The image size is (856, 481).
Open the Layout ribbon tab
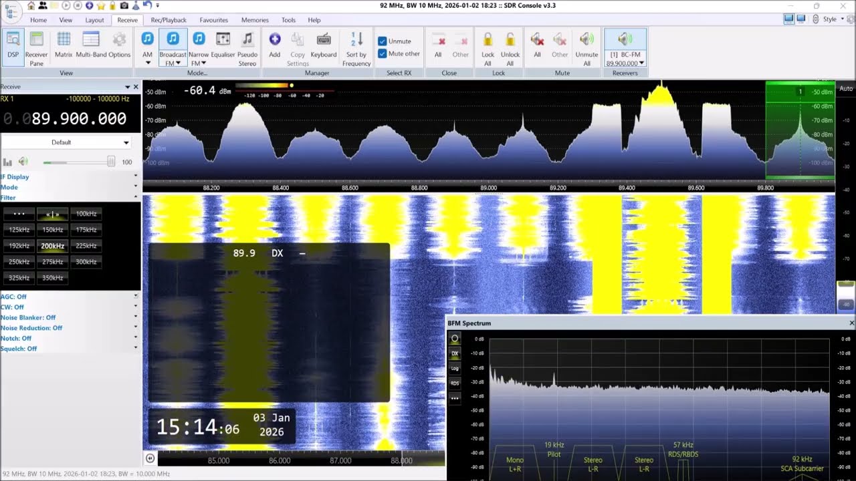coord(94,20)
